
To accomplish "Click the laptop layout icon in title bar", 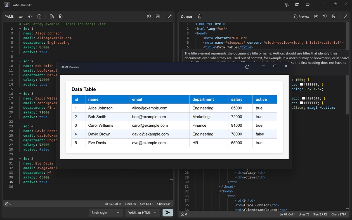I will (x=308, y=5).
